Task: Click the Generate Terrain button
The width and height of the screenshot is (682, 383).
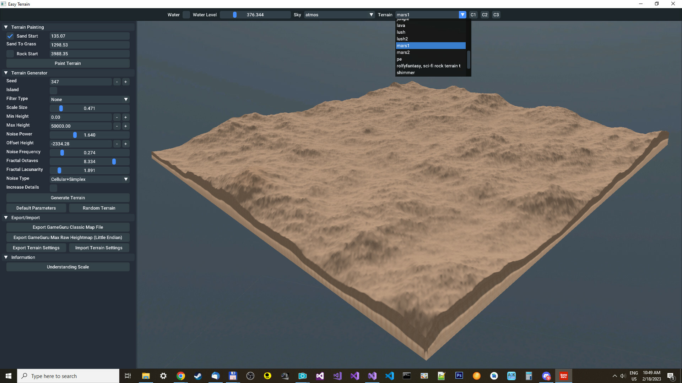Action: tap(67, 198)
